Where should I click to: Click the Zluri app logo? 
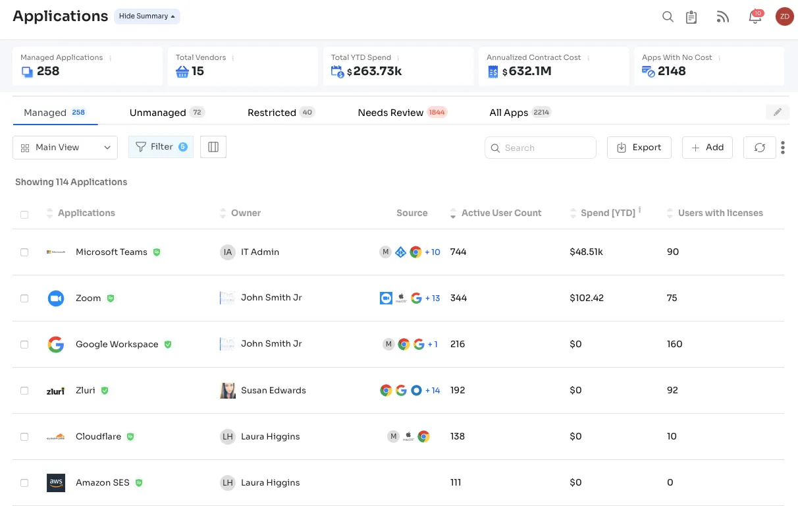click(56, 391)
